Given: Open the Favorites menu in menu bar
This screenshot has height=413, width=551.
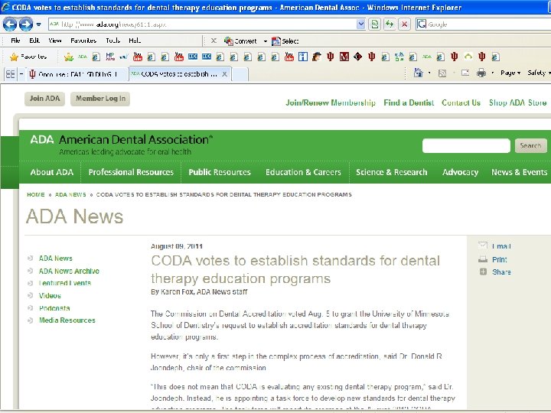Looking at the screenshot, I should pos(83,41).
